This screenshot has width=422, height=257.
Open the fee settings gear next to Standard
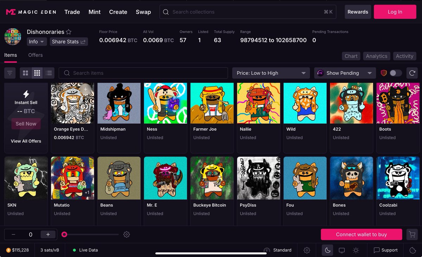pos(307,250)
